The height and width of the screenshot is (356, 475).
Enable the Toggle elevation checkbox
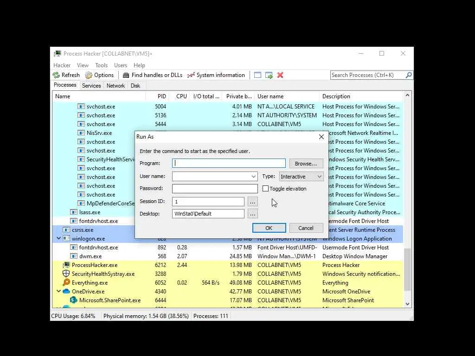tap(265, 189)
